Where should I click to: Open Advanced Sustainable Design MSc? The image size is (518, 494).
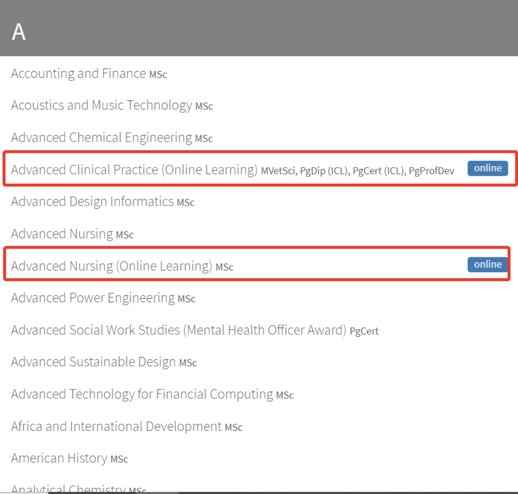coord(93,362)
